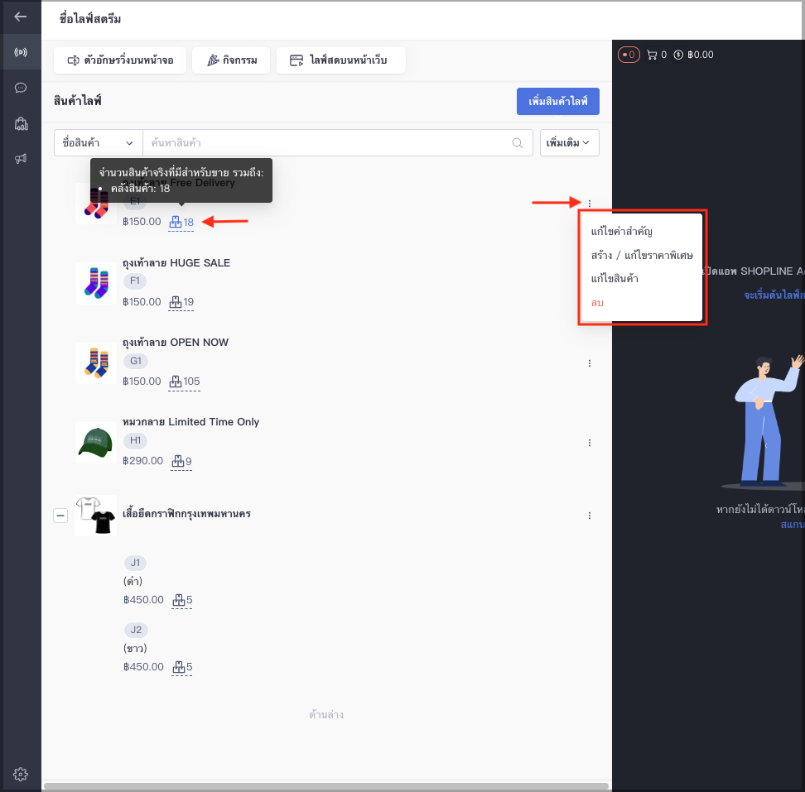
Task: Click product name หมวกลาย Limited Time Only
Action: [190, 422]
